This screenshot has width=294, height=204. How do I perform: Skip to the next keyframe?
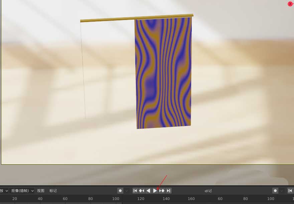[x=162, y=190]
